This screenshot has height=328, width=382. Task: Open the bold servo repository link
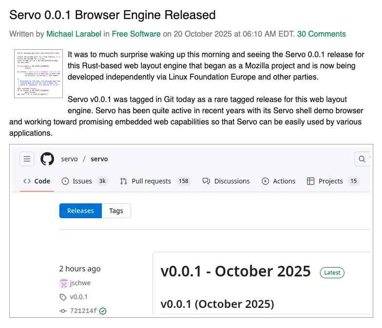point(99,159)
